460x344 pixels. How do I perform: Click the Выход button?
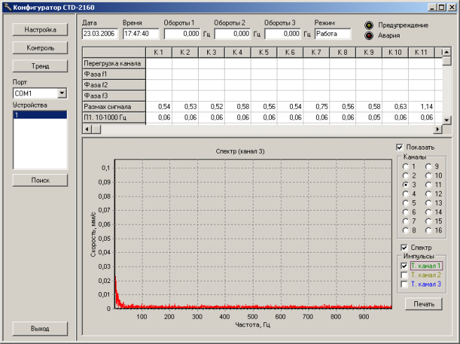coord(41,328)
